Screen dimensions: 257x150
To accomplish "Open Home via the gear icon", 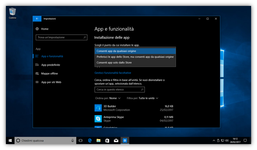I will click(x=37, y=29).
